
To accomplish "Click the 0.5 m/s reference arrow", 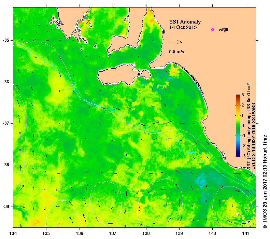I will (176, 42).
